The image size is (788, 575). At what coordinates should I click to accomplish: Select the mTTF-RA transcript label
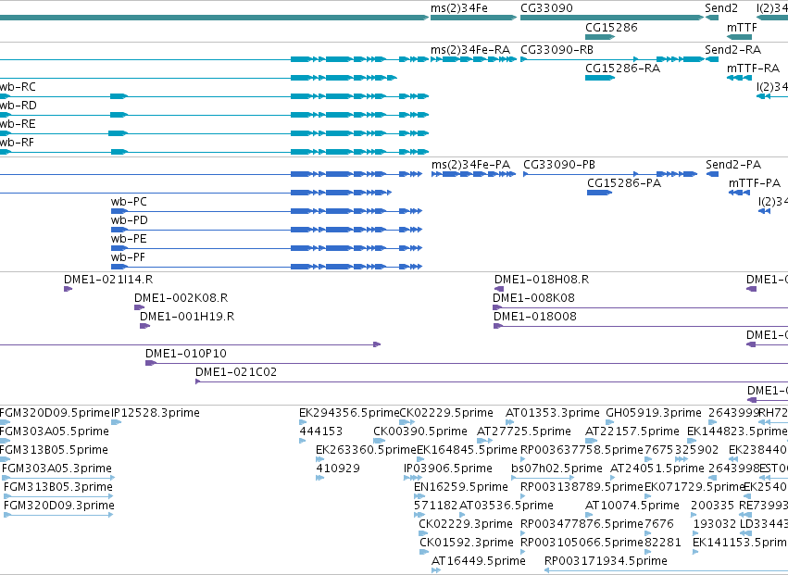click(754, 69)
